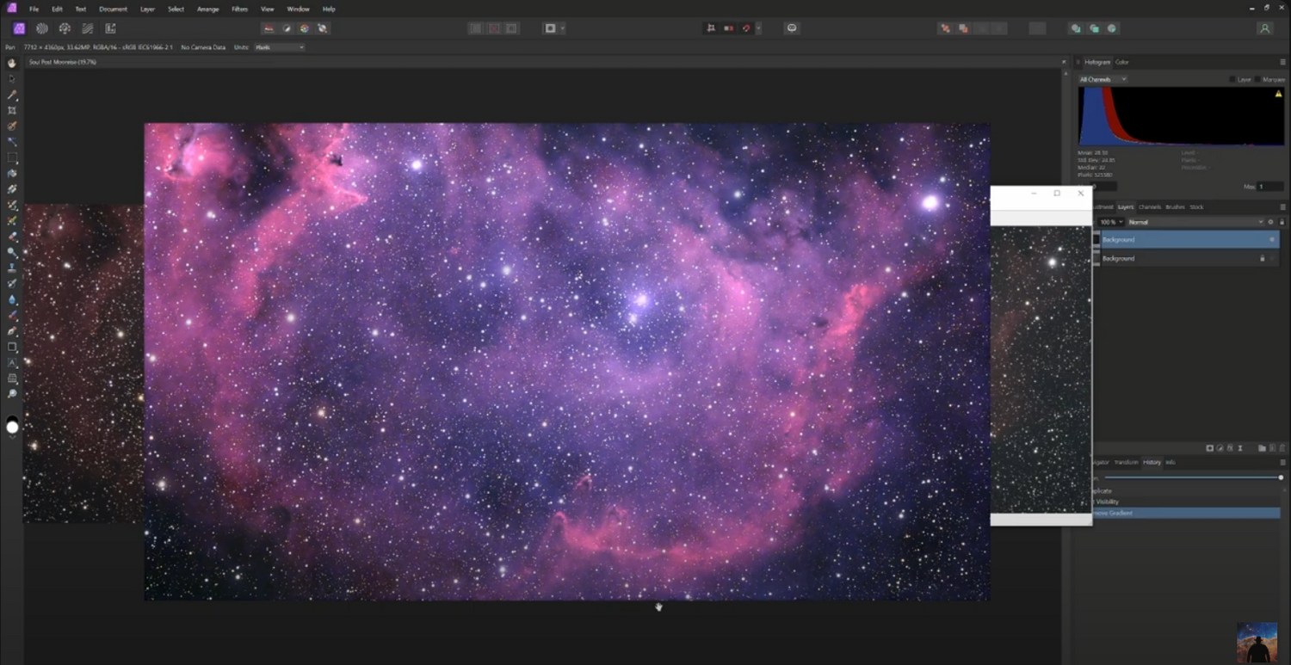The image size is (1291, 665).
Task: Toggle the lock button beside blend mode
Action: pyautogui.click(x=1282, y=222)
